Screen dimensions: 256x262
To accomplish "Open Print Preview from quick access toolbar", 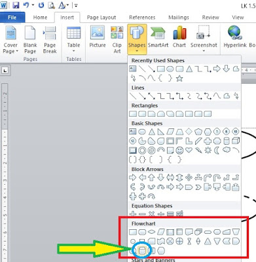I will (x=51, y=5).
